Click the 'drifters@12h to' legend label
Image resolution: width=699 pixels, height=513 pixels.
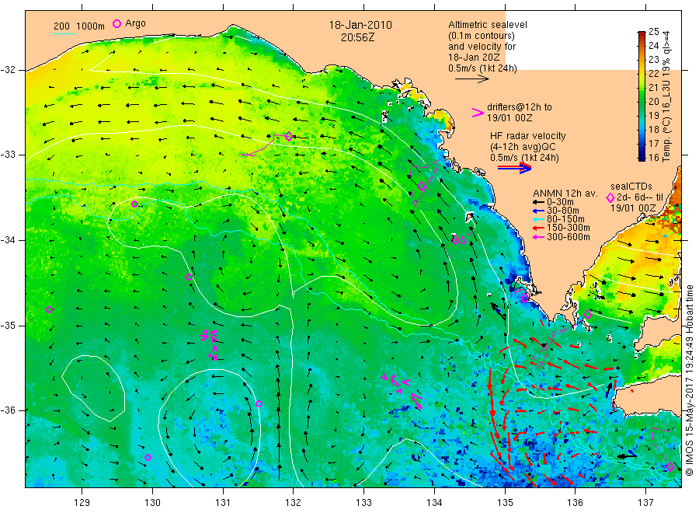(x=520, y=107)
